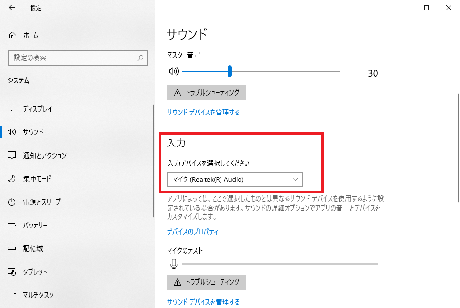Image resolution: width=460 pixels, height=308 pixels.
Task: Click the notifications speech-bubble icon
Action: [12, 155]
